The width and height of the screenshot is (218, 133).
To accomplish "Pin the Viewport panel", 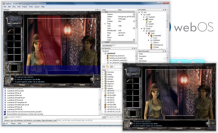I will tap(98, 10).
